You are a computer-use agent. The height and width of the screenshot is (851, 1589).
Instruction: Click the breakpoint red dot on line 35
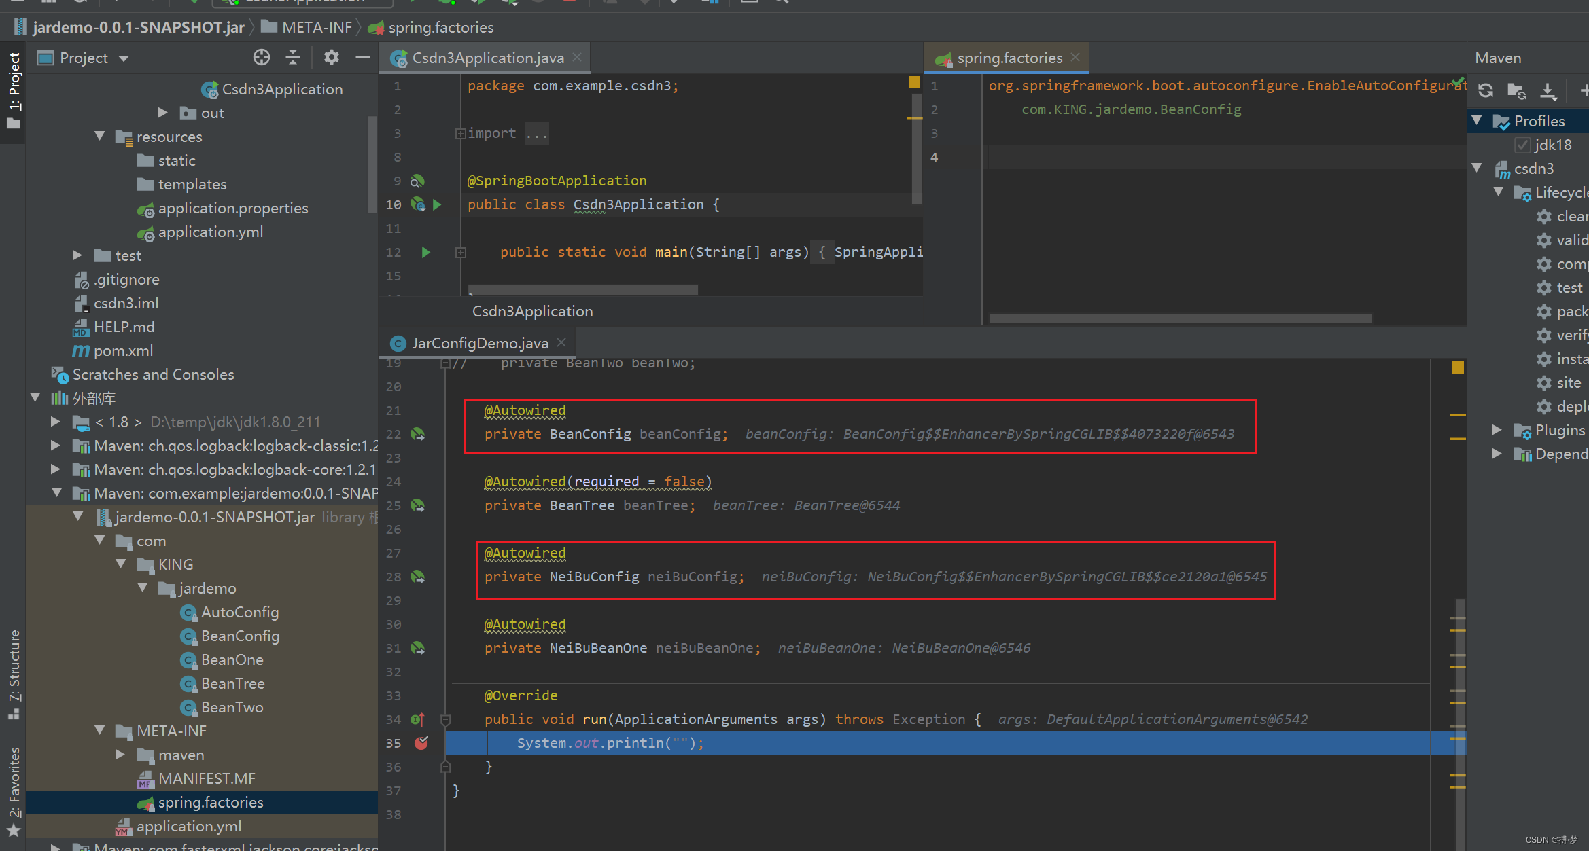tap(425, 743)
